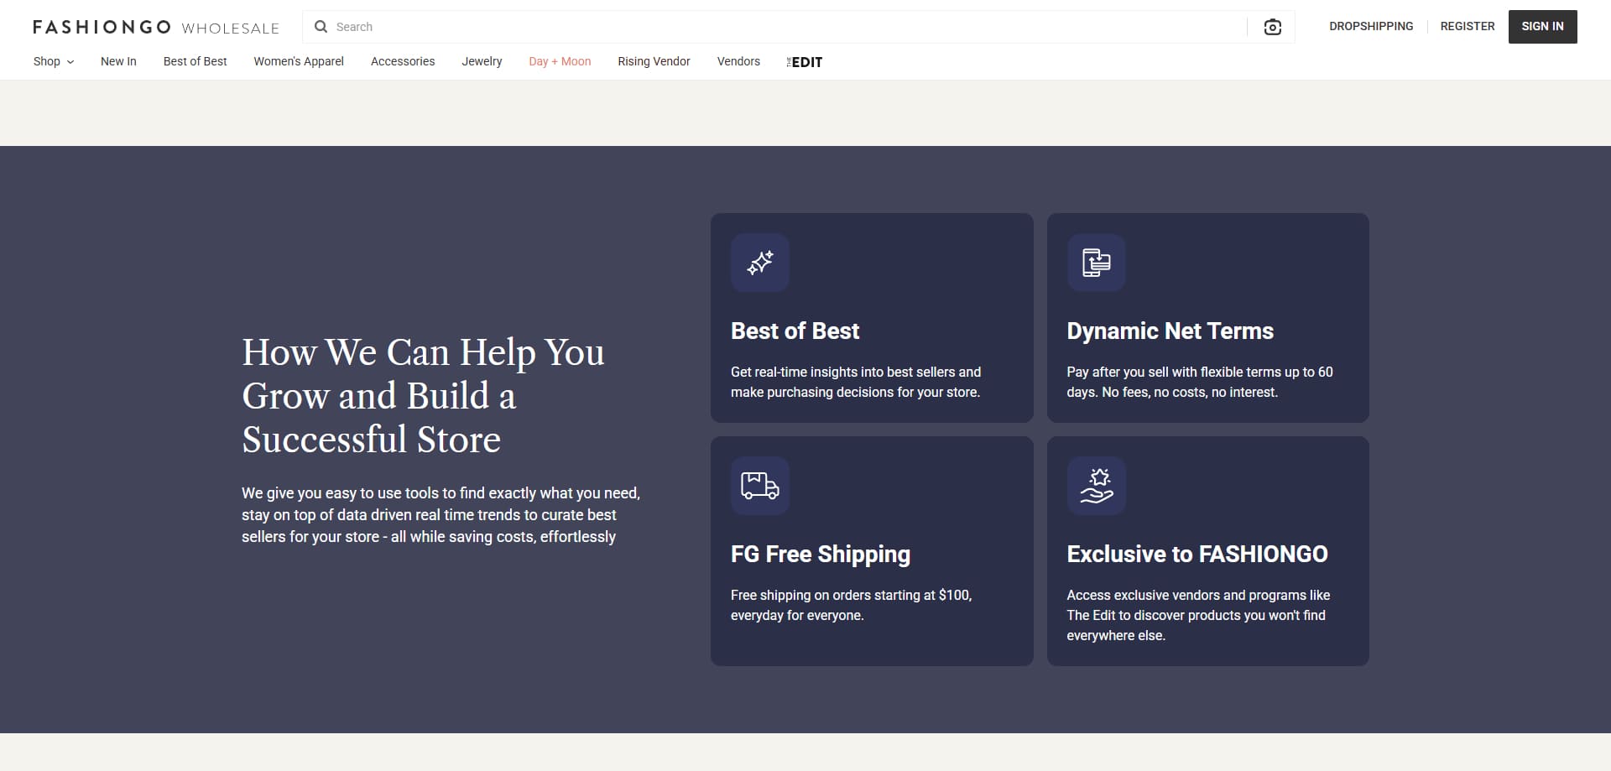The width and height of the screenshot is (1611, 771).
Task: Click the Best of Best sparkle icon
Action: (x=760, y=263)
